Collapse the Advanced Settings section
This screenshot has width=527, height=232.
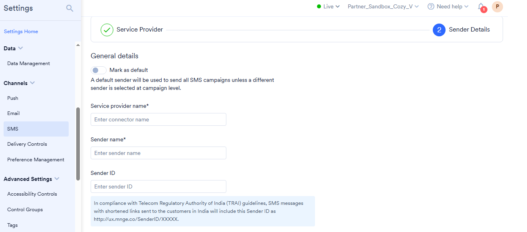pyautogui.click(x=57, y=179)
